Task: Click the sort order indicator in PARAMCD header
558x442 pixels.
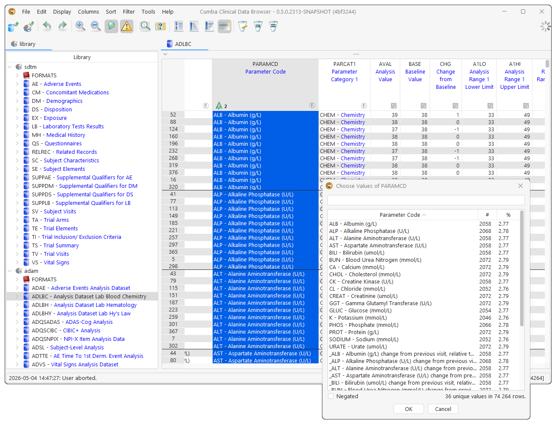Action: pyautogui.click(x=221, y=105)
